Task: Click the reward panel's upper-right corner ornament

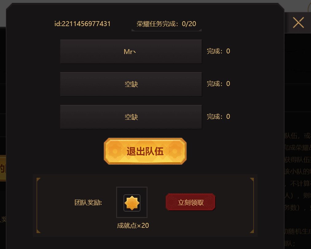Action: [252, 180]
